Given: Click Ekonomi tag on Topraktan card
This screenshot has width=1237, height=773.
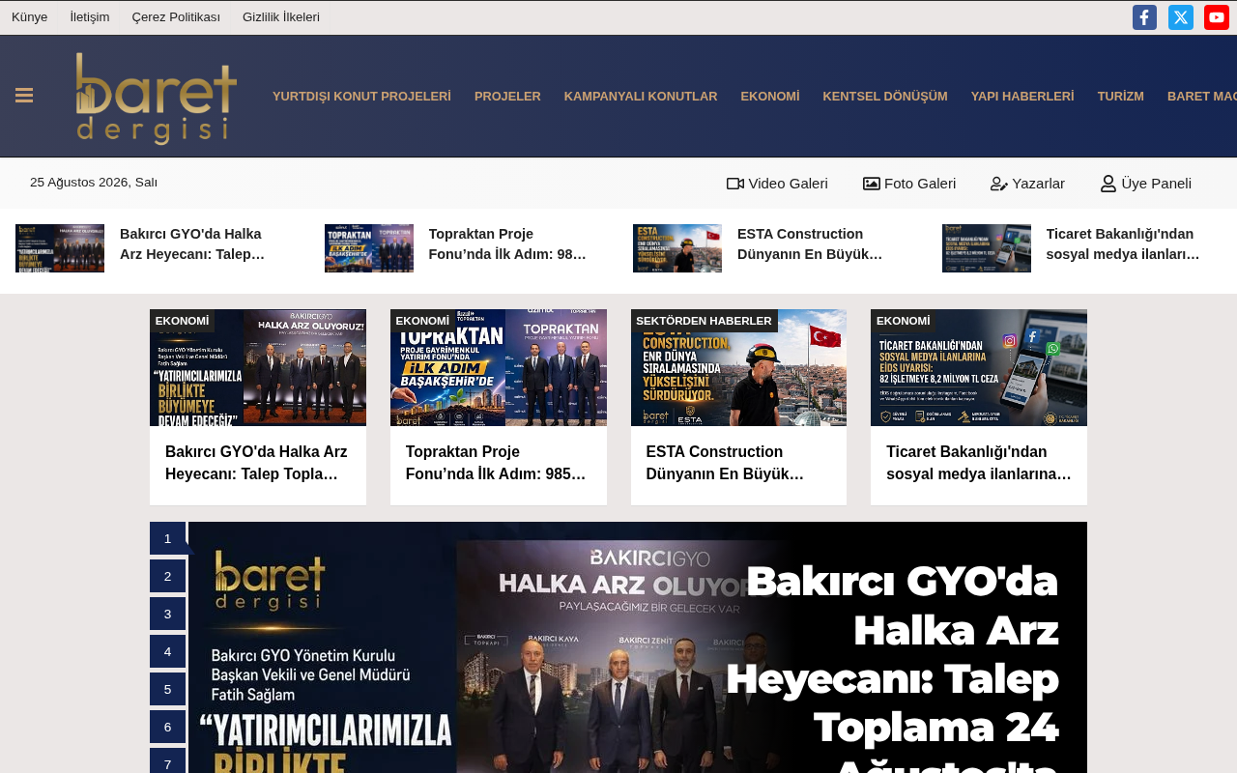Looking at the screenshot, I should [422, 321].
